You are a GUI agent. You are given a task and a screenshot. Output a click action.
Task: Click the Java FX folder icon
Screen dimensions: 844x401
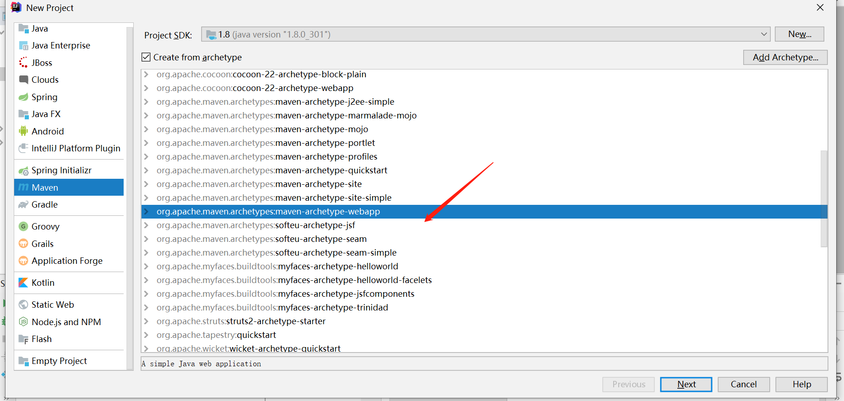click(23, 114)
